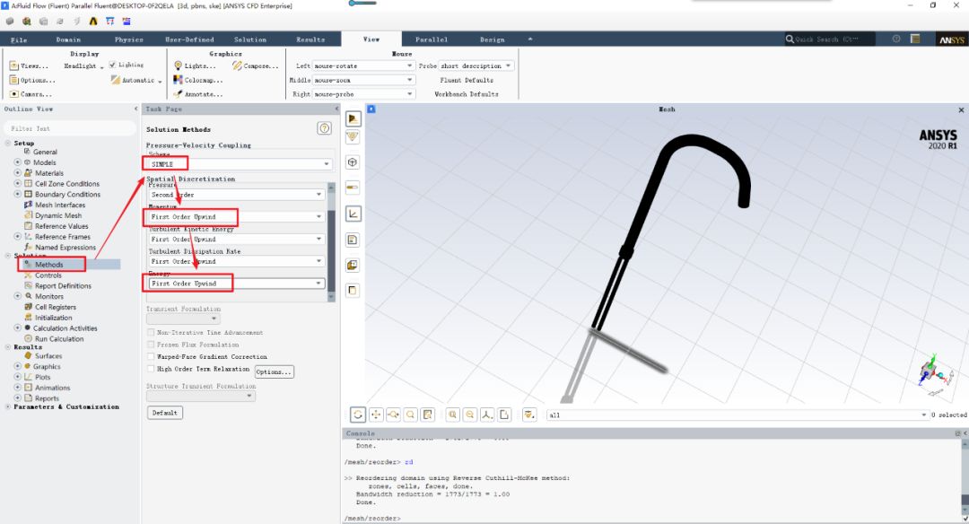This screenshot has width=969, height=524.
Task: Open the Turbulent Dissipation Rate dropdown
Action: (x=236, y=261)
